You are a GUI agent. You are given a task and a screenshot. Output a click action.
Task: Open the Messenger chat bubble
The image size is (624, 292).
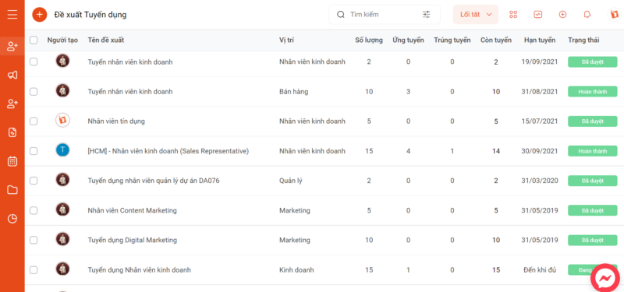605,278
